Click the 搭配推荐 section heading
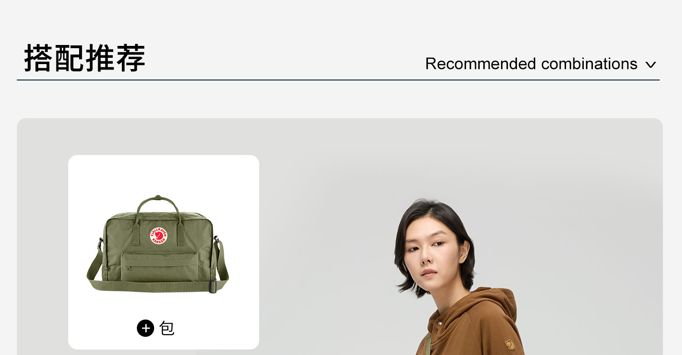Screen dimensions: 682x355 85,58
